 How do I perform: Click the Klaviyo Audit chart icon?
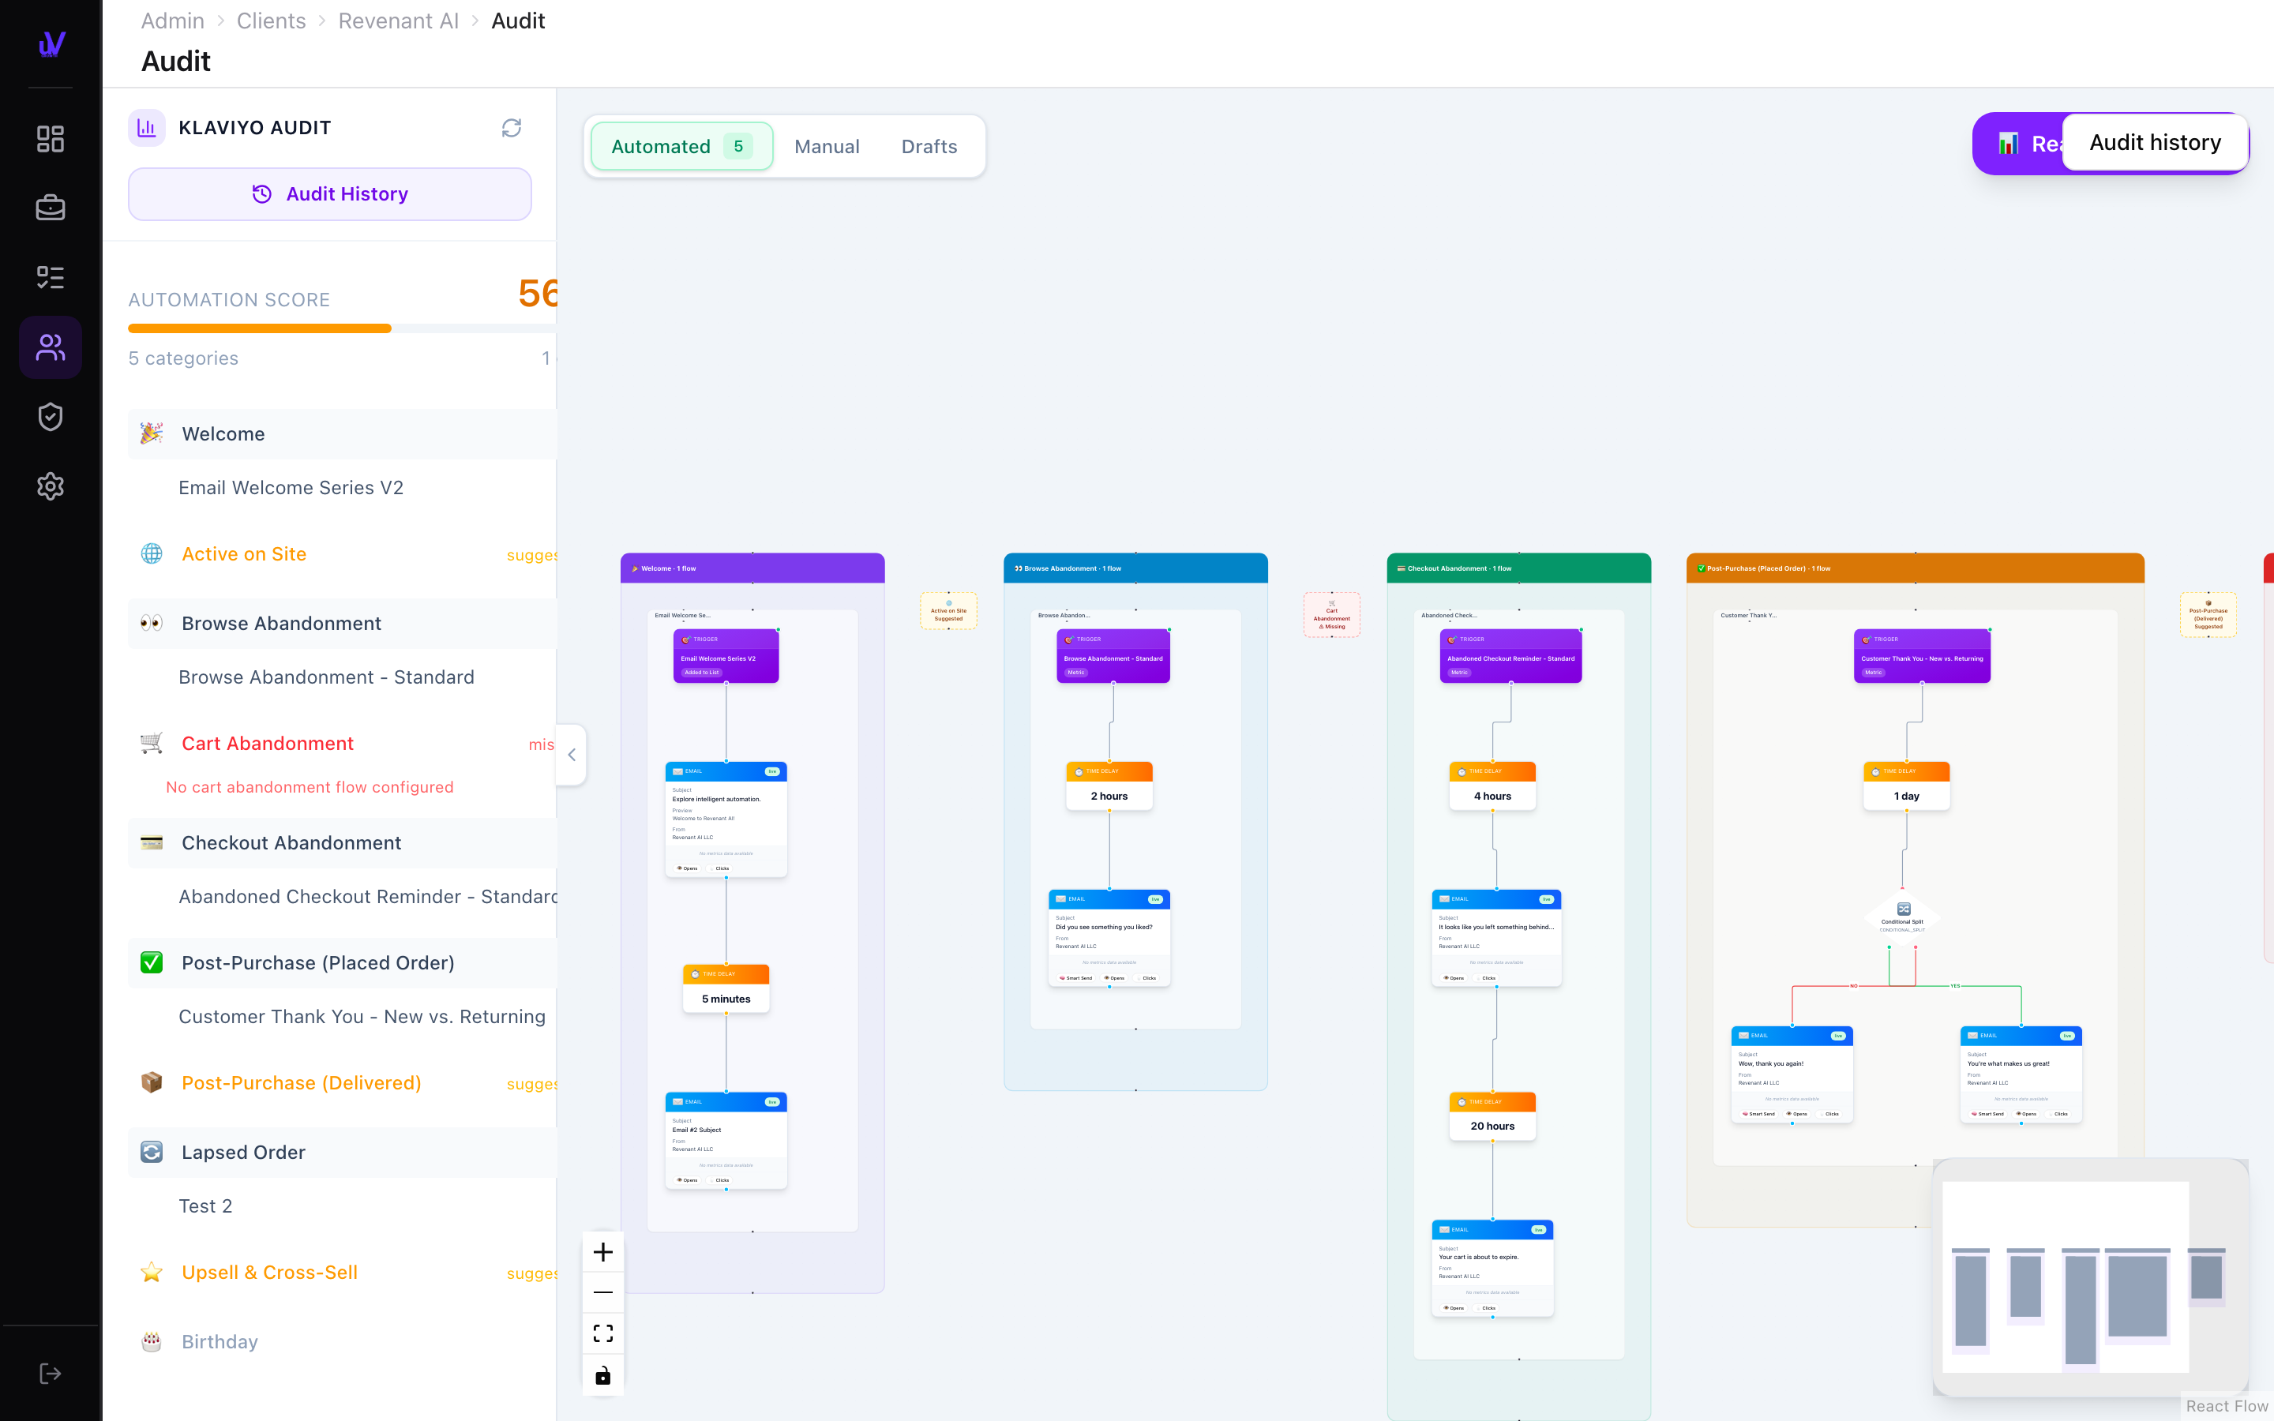[147, 128]
